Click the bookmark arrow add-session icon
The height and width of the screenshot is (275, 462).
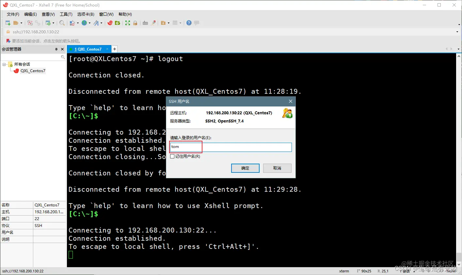tap(8, 41)
